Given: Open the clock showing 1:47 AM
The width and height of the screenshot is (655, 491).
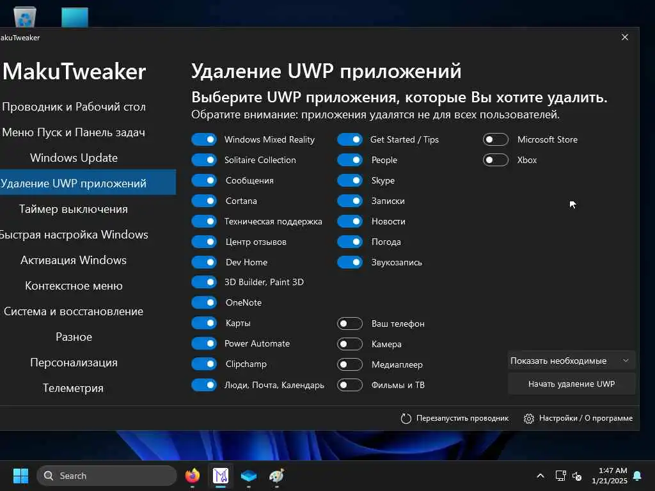Looking at the screenshot, I should pyautogui.click(x=610, y=476).
